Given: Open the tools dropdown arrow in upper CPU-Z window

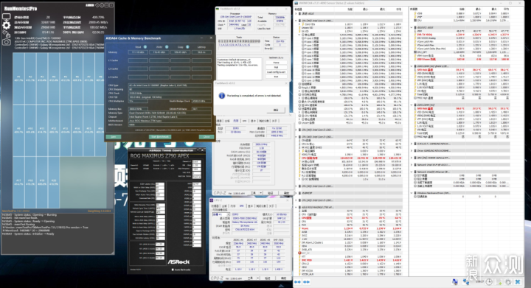Looking at the screenshot, I should click(260, 193).
